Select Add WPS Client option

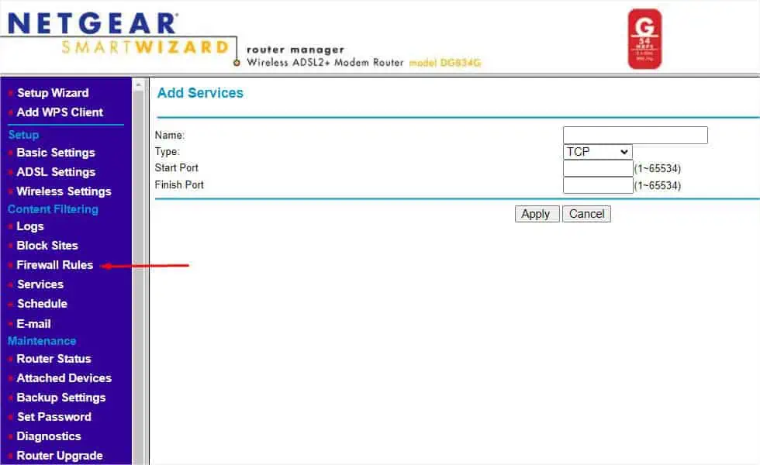(x=59, y=112)
